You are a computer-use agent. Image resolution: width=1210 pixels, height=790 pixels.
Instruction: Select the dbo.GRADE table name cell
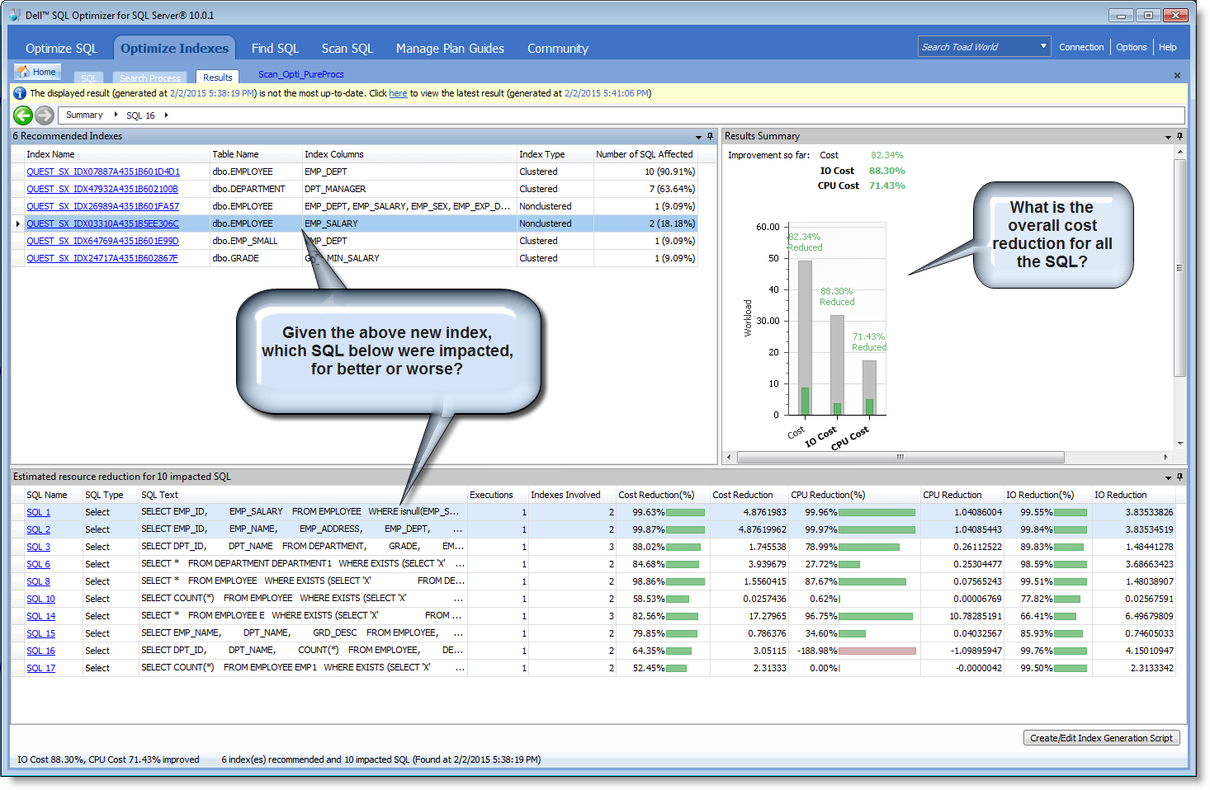[256, 258]
